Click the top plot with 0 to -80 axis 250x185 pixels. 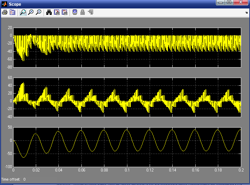pyautogui.click(x=127, y=48)
